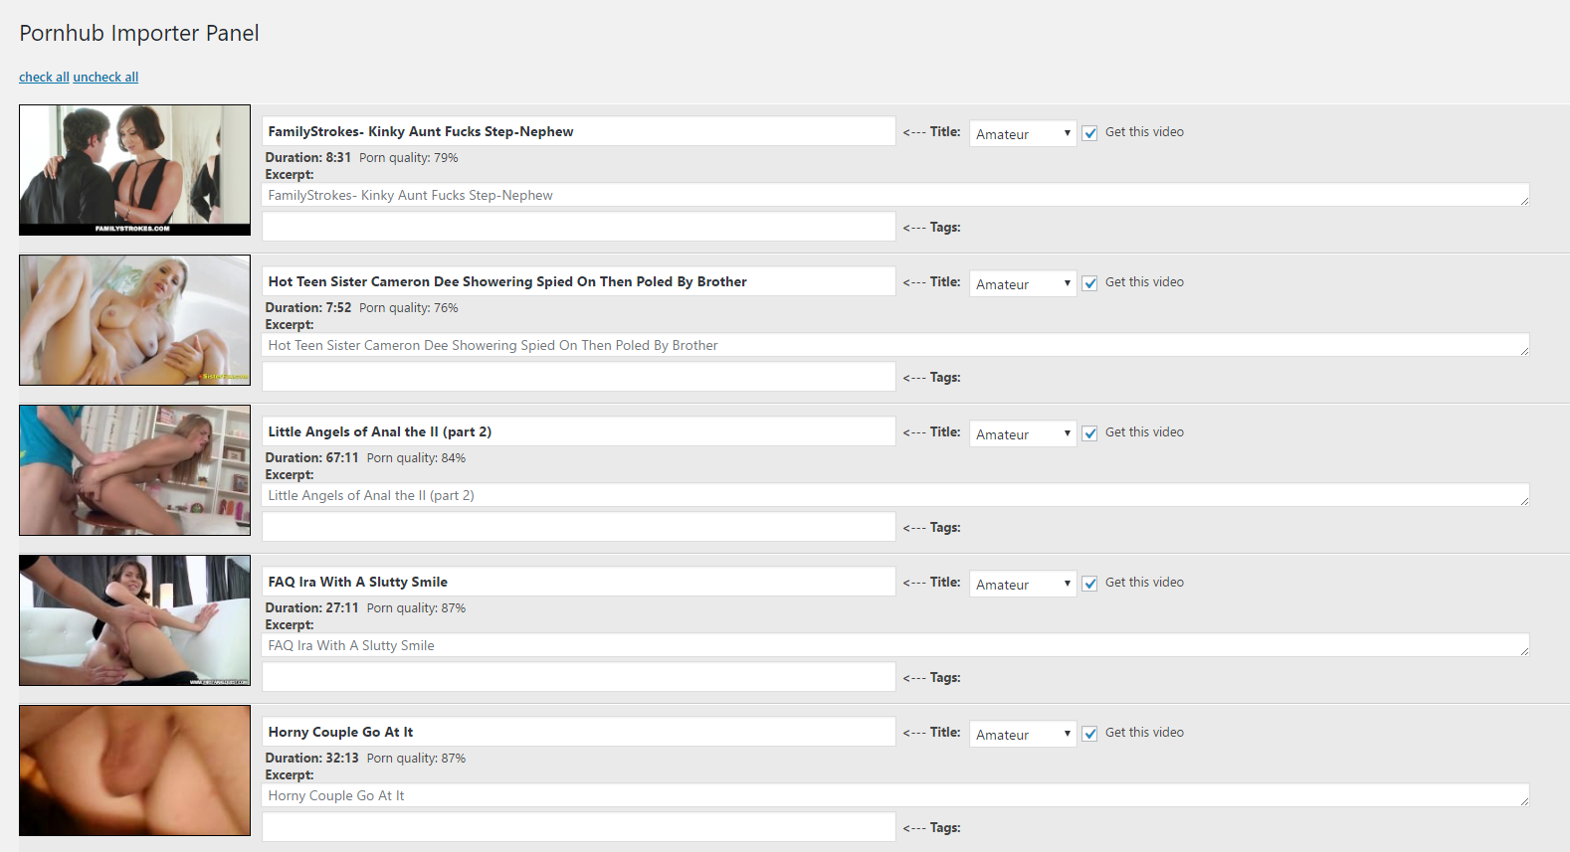Screen dimensions: 1570x852
Task: Focus the Tags field of the 27:11 video
Action: click(578, 677)
